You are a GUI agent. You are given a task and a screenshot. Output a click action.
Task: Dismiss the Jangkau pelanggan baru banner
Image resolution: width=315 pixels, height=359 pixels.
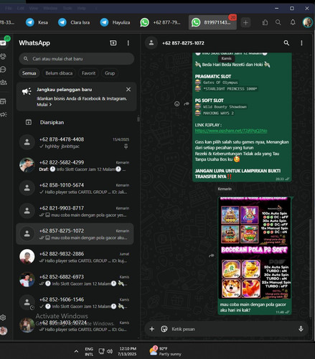[x=128, y=89]
